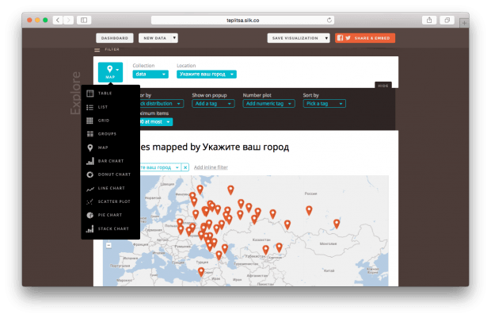Select the Scatter Plot icon
Screen dimensions: 491x318
[90, 201]
